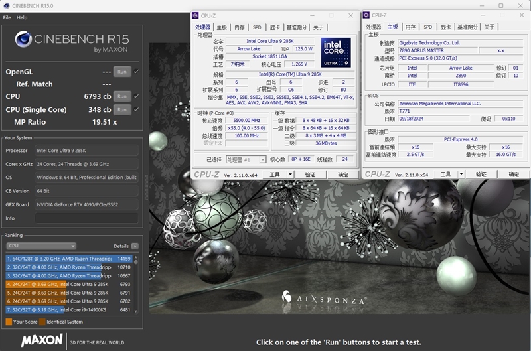Image resolution: width=531 pixels, height=351 pixels.
Task: Select 基准跑分 tab in right CPU-Z window
Action: point(467,27)
